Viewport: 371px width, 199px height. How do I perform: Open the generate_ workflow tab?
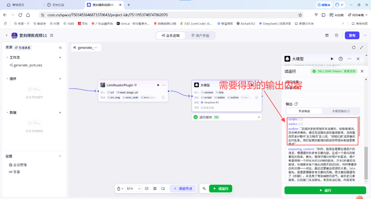(85, 48)
